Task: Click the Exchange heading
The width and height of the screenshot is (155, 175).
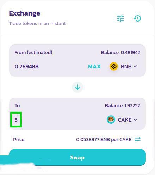Action: (x=25, y=13)
